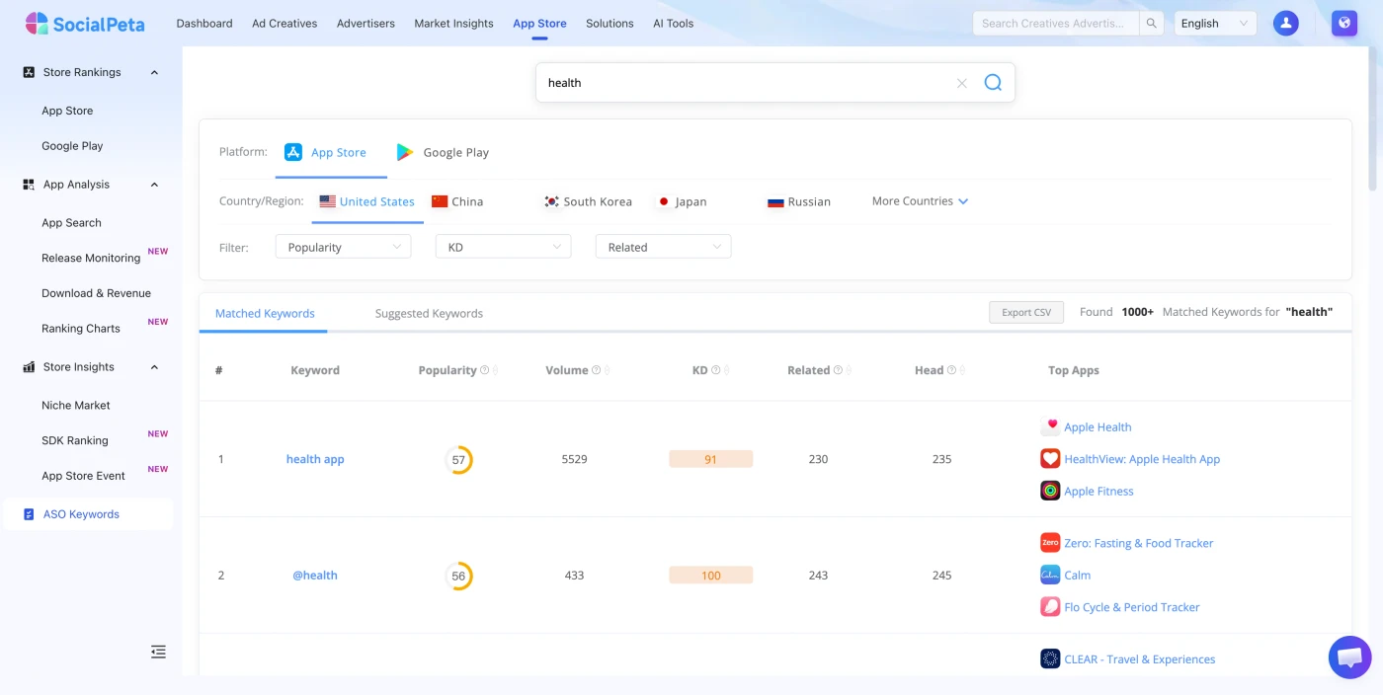Open the Popularity filter dropdown
The height and width of the screenshot is (695, 1383).
343,247
